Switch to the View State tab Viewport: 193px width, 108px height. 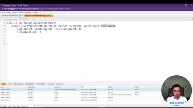(x=41, y=84)
